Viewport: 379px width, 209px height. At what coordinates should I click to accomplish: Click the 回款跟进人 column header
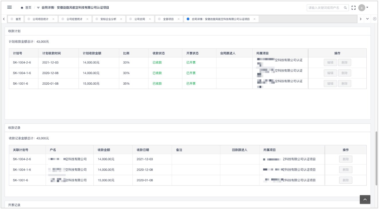point(240,150)
